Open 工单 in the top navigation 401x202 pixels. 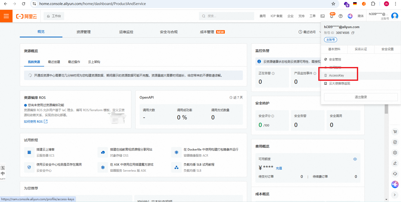tap(313, 16)
